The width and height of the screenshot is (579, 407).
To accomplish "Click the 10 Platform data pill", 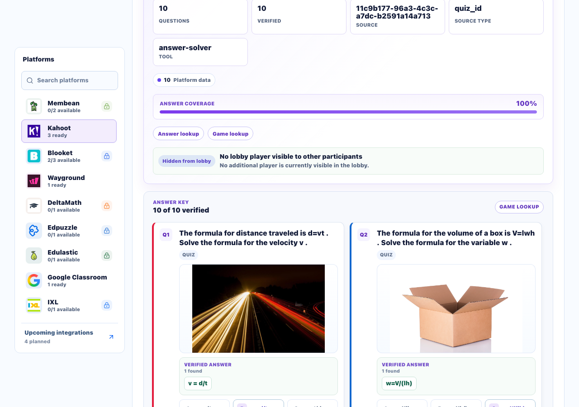I will (184, 80).
